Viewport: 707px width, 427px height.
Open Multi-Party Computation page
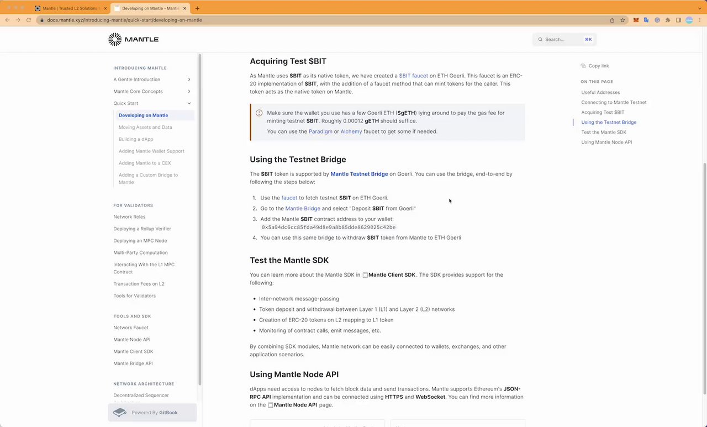[x=140, y=252]
